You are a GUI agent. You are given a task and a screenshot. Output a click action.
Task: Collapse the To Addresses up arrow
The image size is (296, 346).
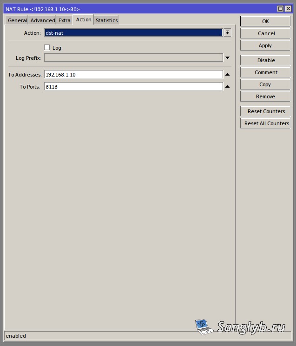click(x=228, y=75)
